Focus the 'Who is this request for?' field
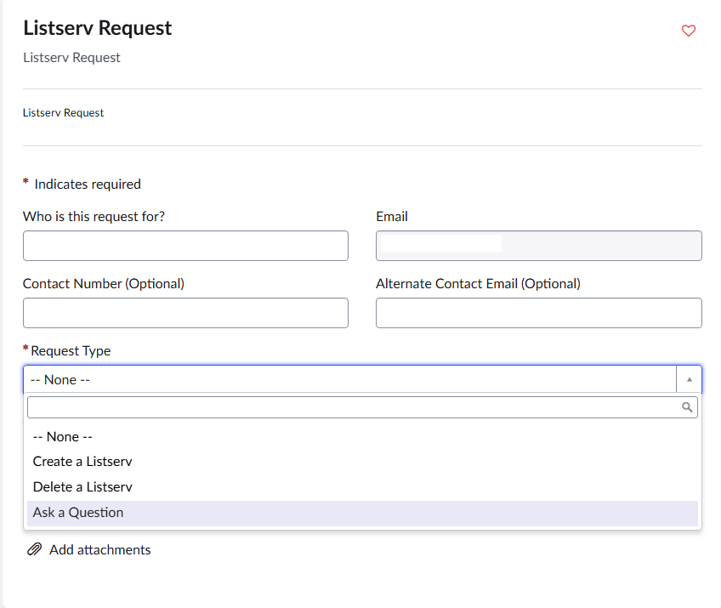The height and width of the screenshot is (608, 721). click(185, 246)
